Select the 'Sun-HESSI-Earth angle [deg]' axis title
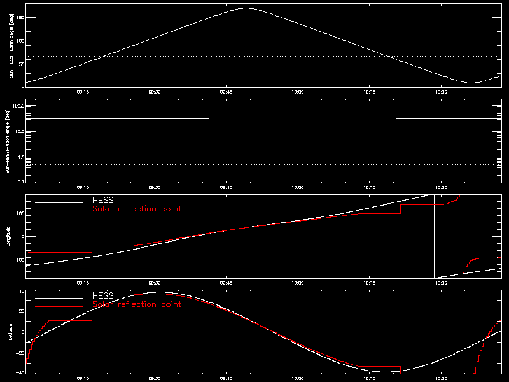The width and height of the screenshot is (509, 382). pyautogui.click(x=11, y=45)
